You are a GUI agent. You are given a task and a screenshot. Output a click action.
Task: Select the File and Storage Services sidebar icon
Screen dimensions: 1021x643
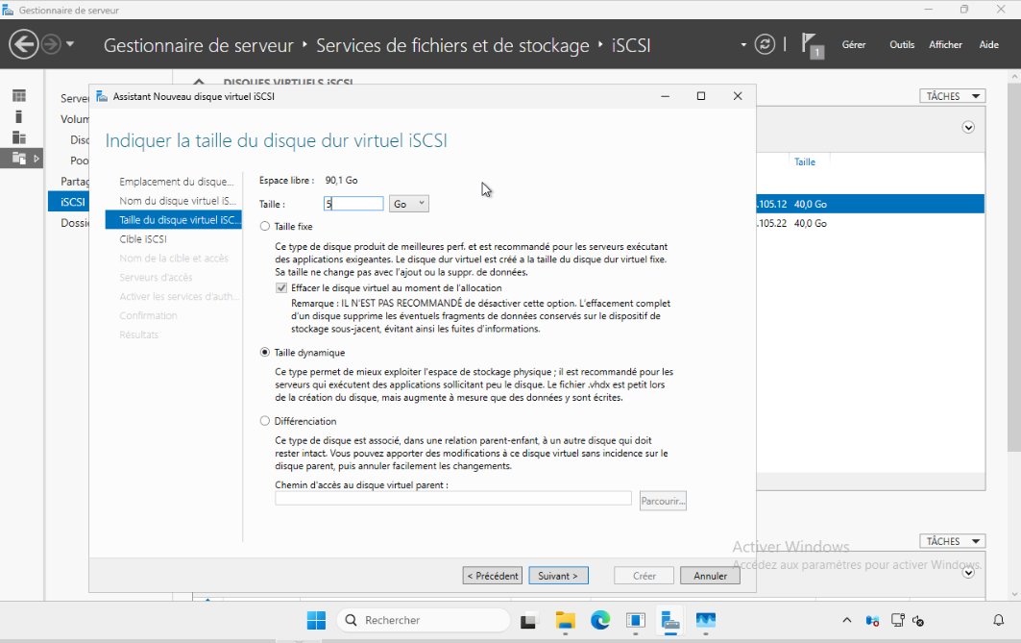[x=19, y=159]
